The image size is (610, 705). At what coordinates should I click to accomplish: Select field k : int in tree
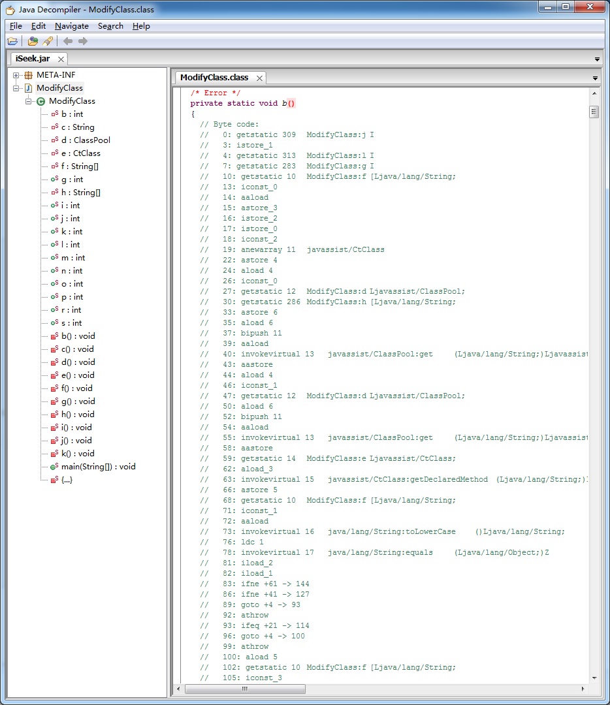72,232
